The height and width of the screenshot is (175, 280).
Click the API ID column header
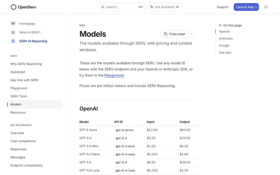pos(118,122)
